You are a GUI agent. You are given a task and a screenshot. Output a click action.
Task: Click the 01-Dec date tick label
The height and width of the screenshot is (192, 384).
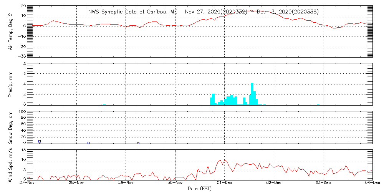point(225,184)
